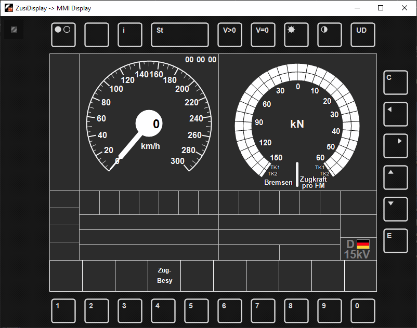Click the right arrow key
Screen dimensions: 417x328
point(396,146)
